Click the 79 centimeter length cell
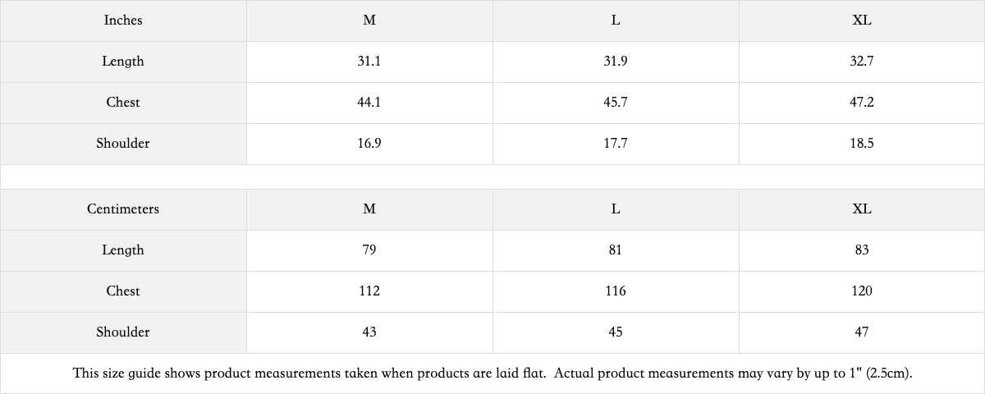The height and width of the screenshot is (394, 985). pos(369,250)
